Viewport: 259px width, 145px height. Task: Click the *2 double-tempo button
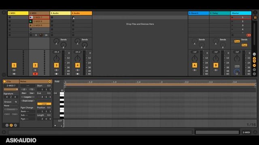click(x=32, y=89)
